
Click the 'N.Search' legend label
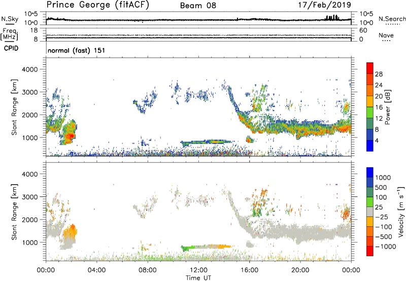[x=392, y=19]
